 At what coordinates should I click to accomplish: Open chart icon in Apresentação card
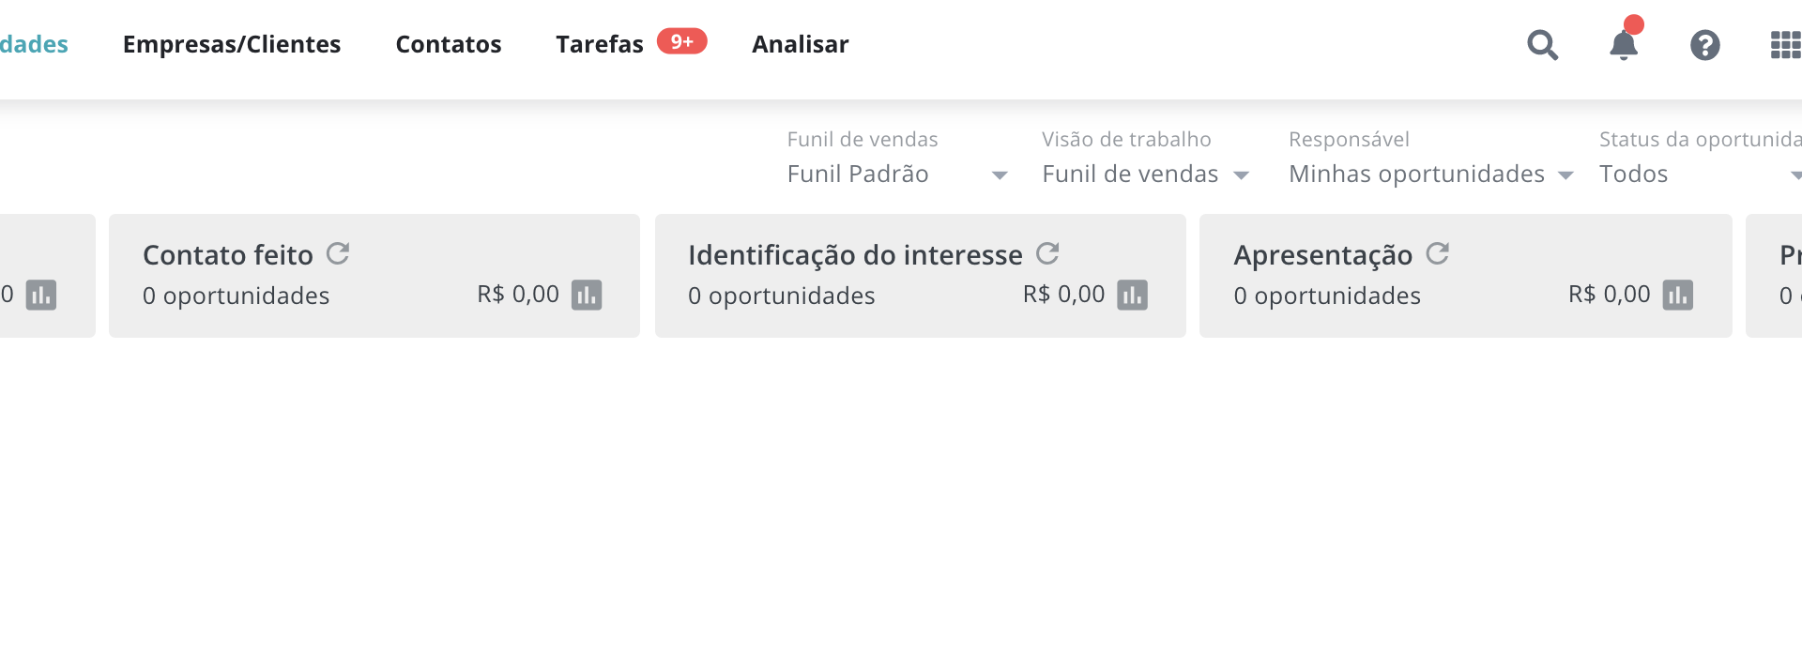1678,295
